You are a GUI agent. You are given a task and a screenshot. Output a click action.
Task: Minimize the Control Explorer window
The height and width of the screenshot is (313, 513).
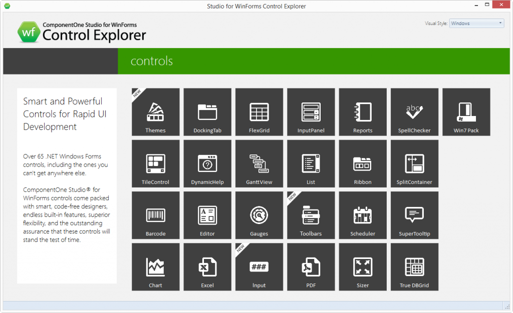(x=476, y=5)
